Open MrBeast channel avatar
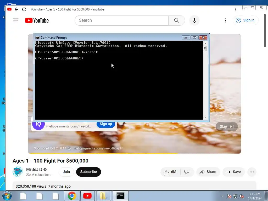The height and width of the screenshot is (201, 268). [x=18, y=172]
